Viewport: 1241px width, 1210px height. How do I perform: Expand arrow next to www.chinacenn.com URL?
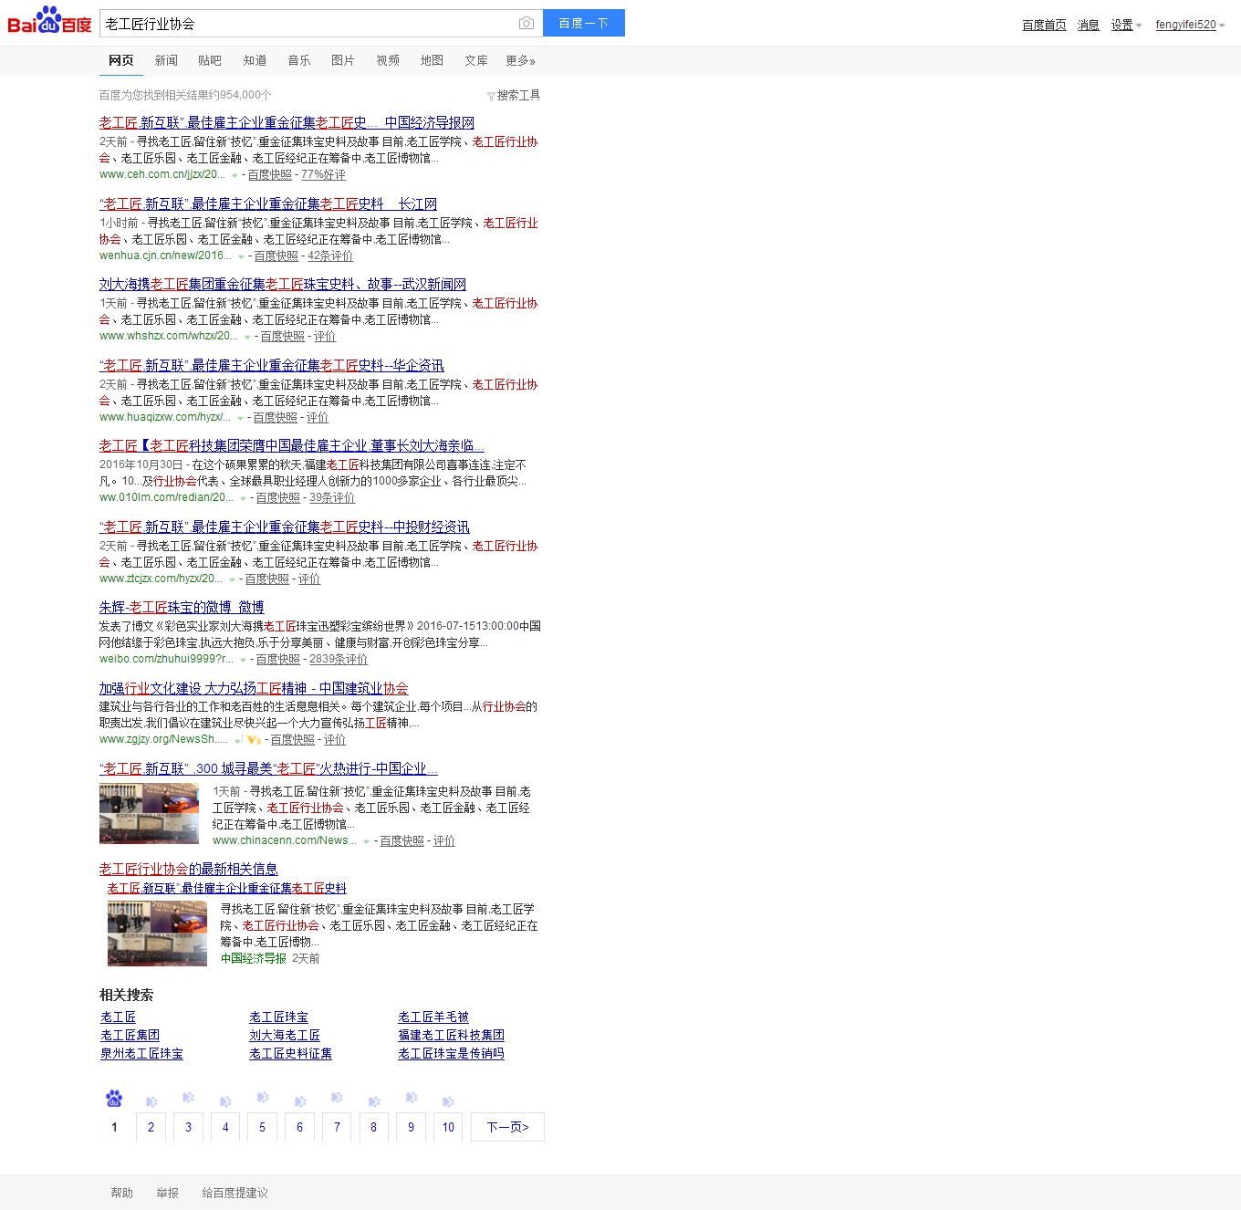(x=367, y=841)
